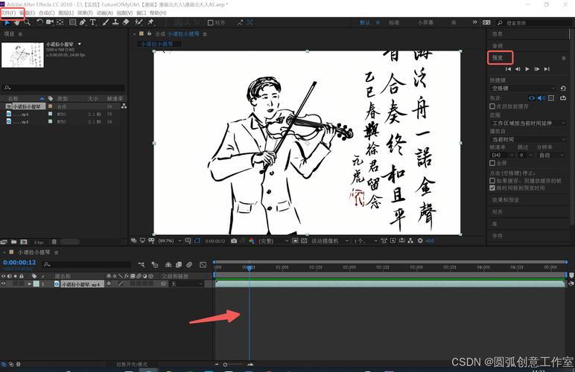Click the new folder icon in Project panel
This screenshot has width=575, height=372.
(14, 242)
